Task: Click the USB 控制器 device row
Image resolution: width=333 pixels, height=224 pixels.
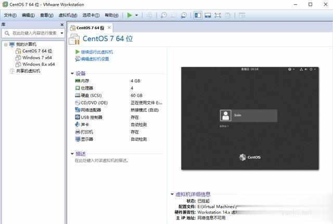Action: pyautogui.click(x=119, y=117)
